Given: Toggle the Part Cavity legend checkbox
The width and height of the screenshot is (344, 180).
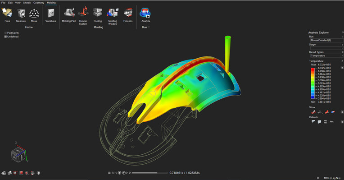Looking at the screenshot, I should click(5, 33).
